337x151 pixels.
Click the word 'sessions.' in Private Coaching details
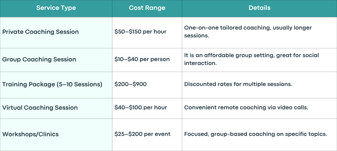point(197,36)
